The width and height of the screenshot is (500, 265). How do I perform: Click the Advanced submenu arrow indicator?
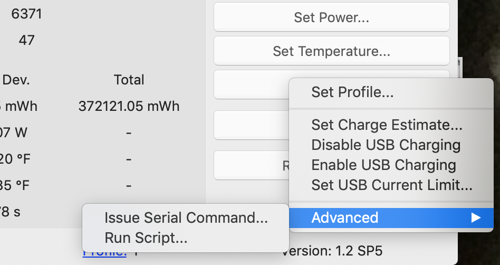[x=476, y=217]
